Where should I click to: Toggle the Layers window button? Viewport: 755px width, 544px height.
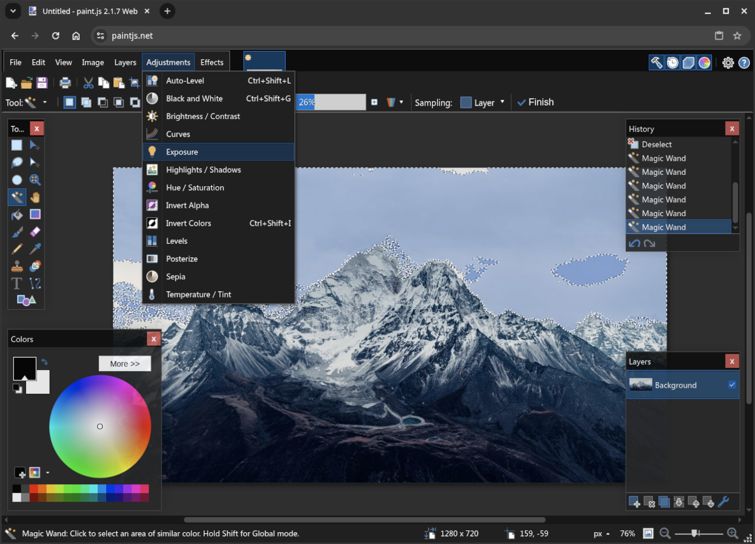(688, 63)
